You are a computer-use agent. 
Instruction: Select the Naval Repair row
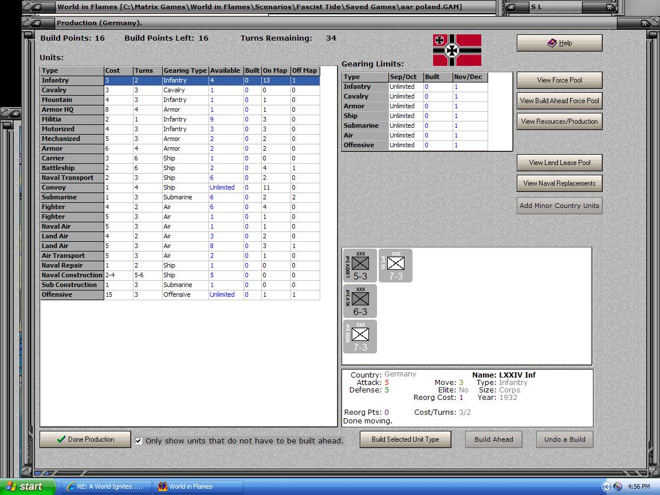tap(180, 265)
